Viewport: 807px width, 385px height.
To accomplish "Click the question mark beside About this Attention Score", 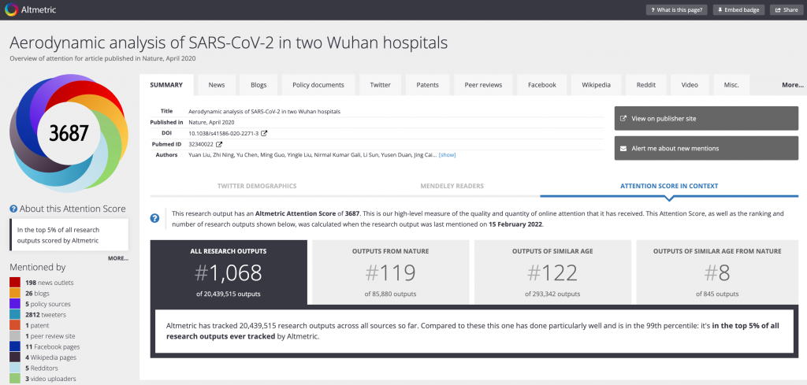I will (x=13, y=209).
